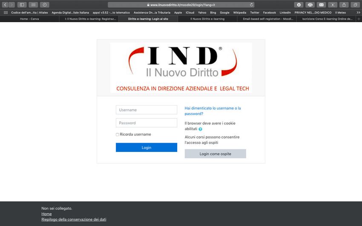Follow the Home link in the footer

tap(46, 214)
